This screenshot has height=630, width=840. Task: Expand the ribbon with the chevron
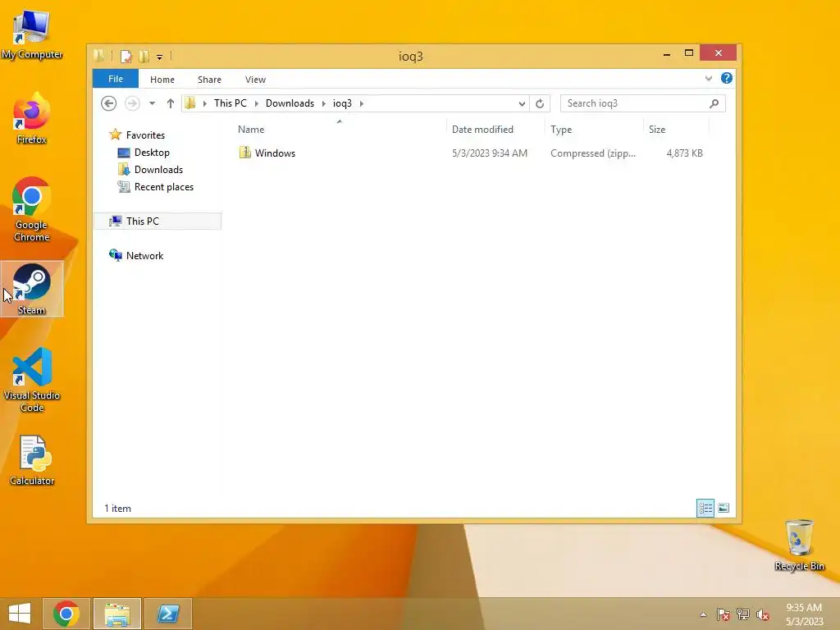[x=708, y=78]
